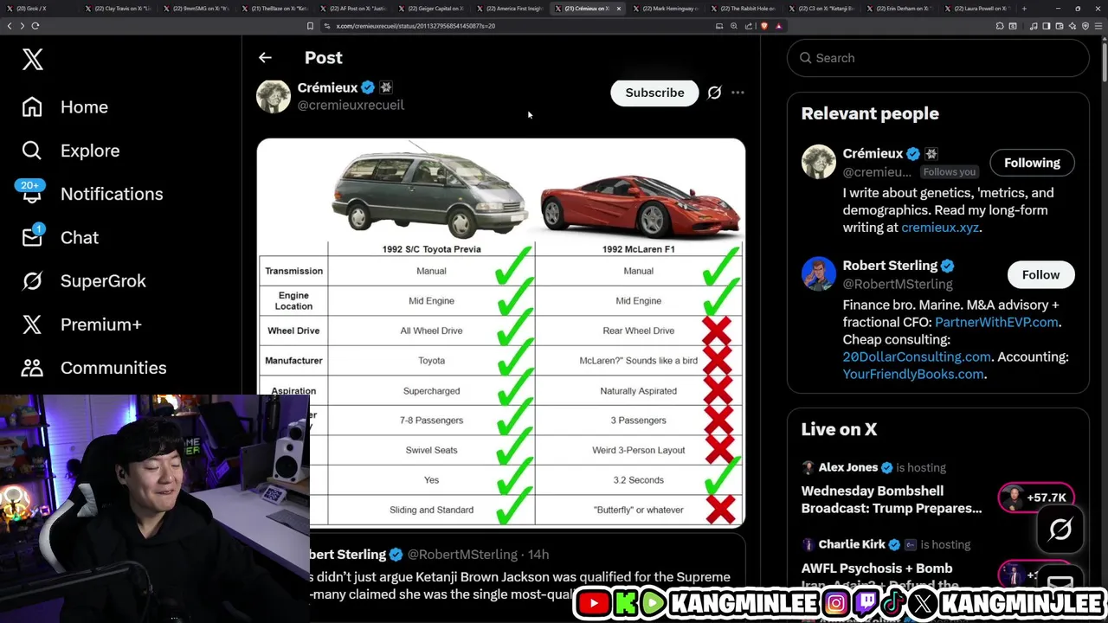Click Robert Sterling's verified badge in Relevant people
The height and width of the screenshot is (623, 1108).
click(x=948, y=266)
